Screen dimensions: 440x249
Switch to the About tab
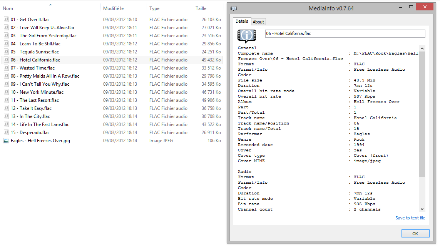pos(258,22)
